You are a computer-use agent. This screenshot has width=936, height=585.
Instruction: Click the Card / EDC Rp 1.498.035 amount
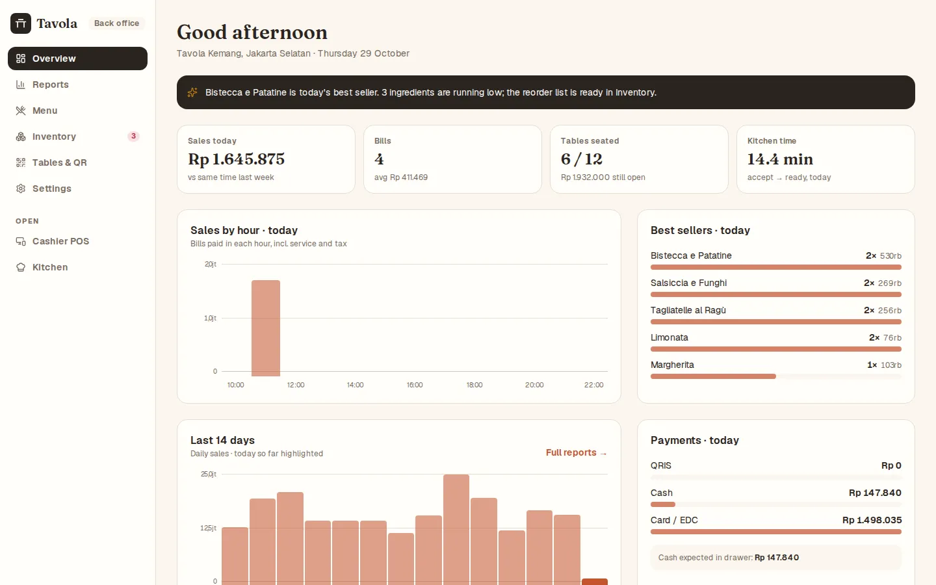tap(872, 520)
